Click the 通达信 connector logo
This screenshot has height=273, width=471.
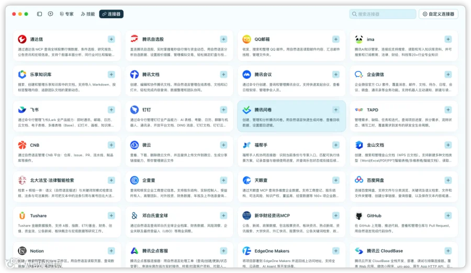[22, 39]
